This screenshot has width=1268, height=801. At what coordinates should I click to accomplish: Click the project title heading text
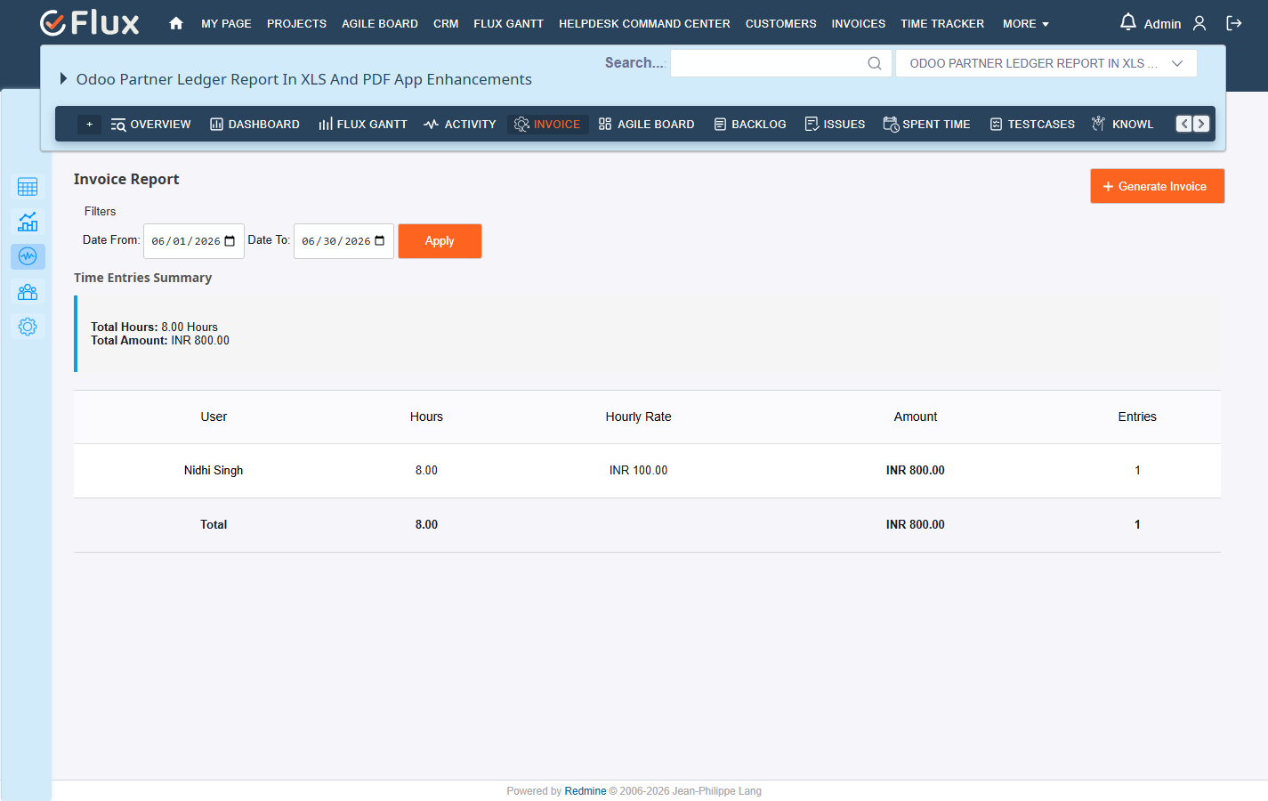(303, 79)
